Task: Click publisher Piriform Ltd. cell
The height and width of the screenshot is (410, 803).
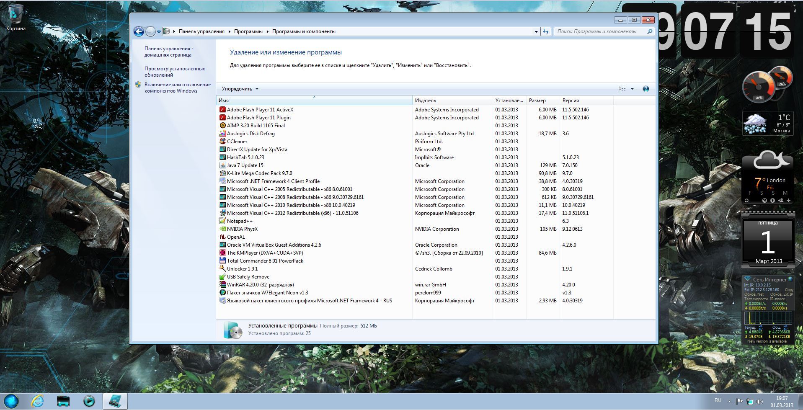Action: (x=429, y=142)
